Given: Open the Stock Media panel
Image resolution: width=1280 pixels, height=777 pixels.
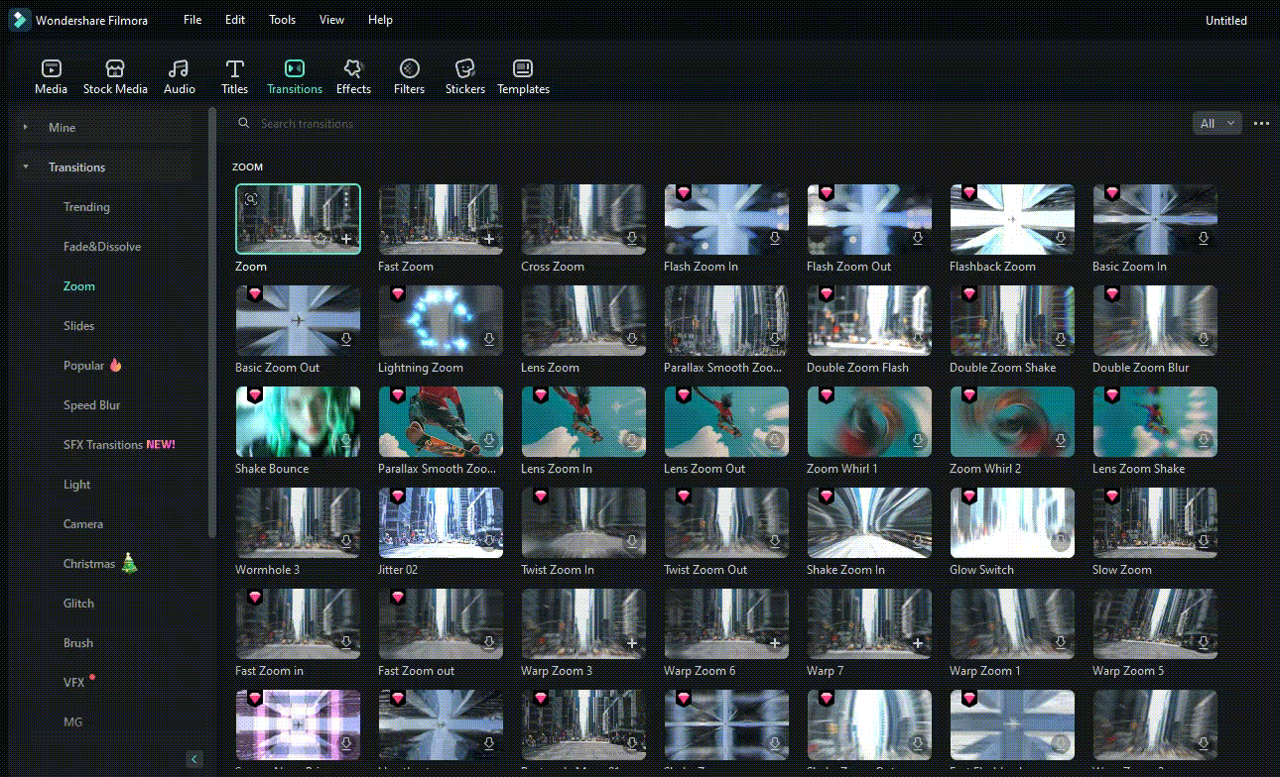Looking at the screenshot, I should click(115, 77).
